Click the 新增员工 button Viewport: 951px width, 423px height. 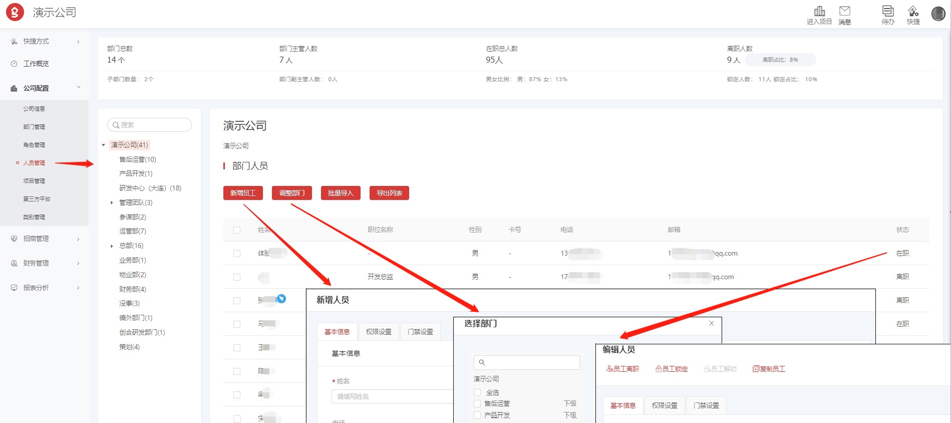click(243, 193)
